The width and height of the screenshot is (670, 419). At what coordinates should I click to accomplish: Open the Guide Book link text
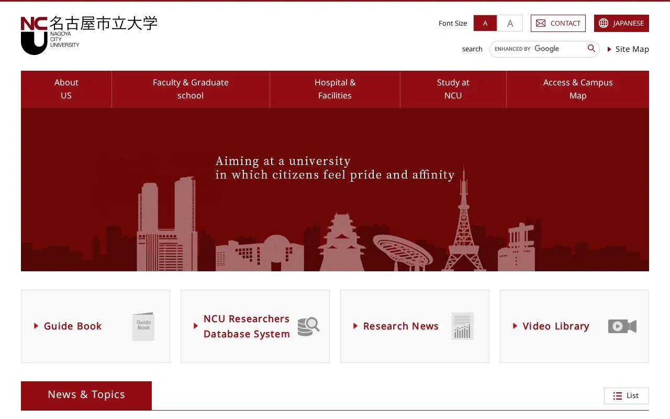[x=73, y=326]
